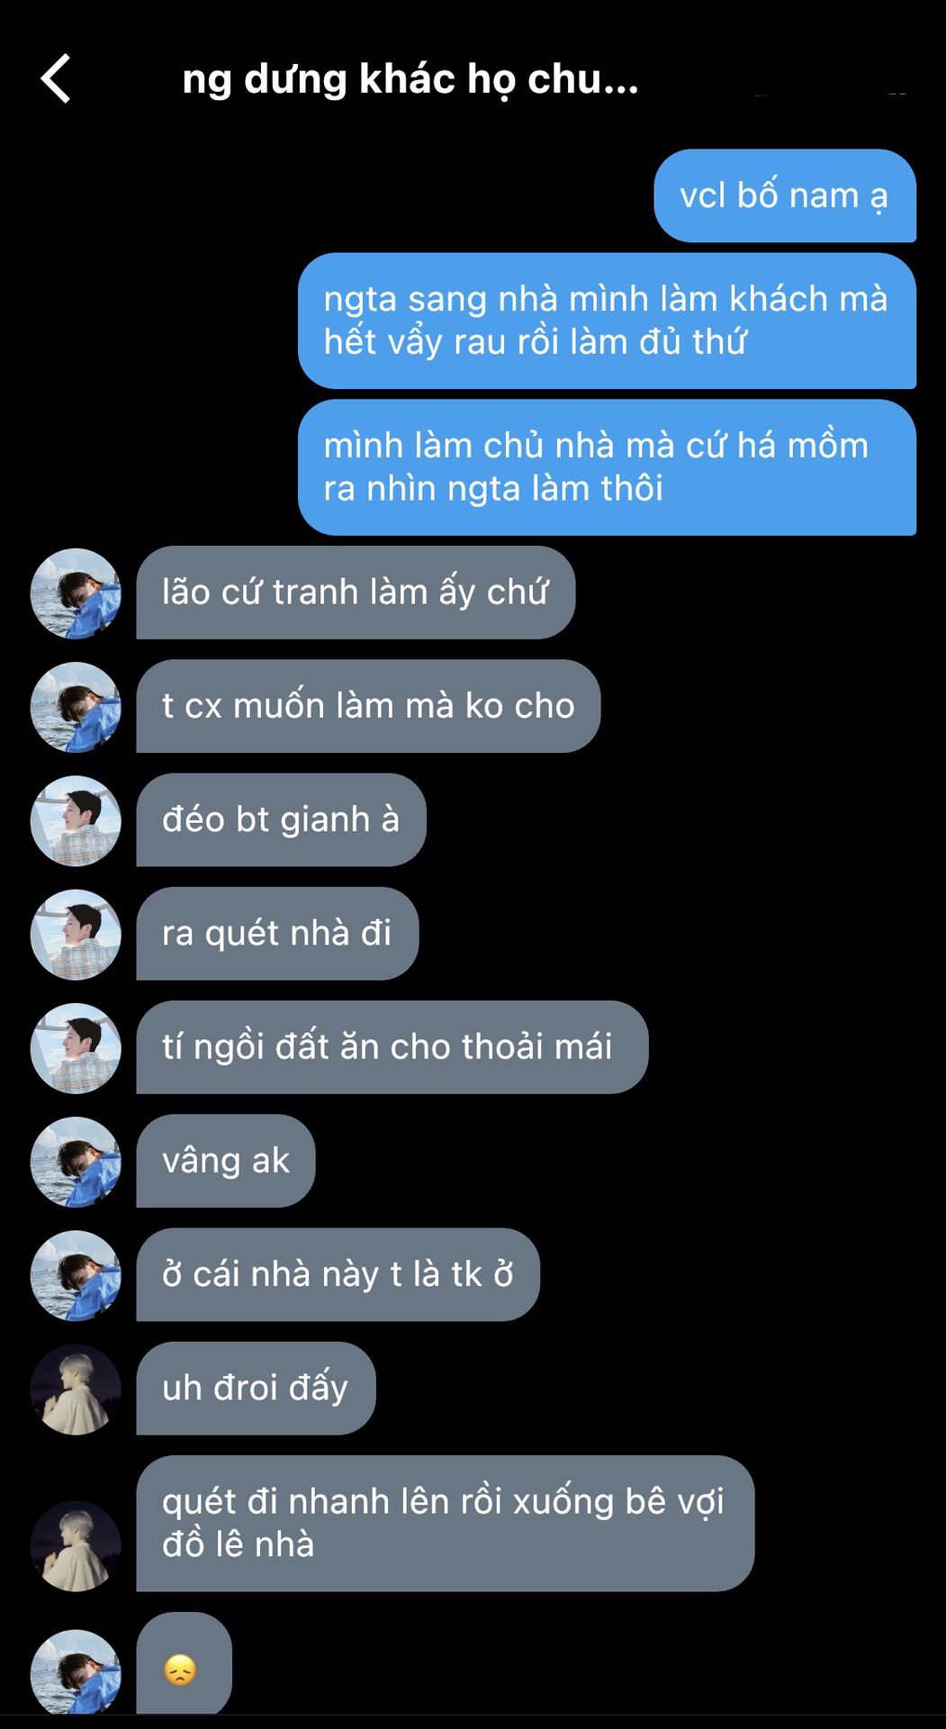Tap avatar beside 'ra quét nhà đi'

pos(76,935)
